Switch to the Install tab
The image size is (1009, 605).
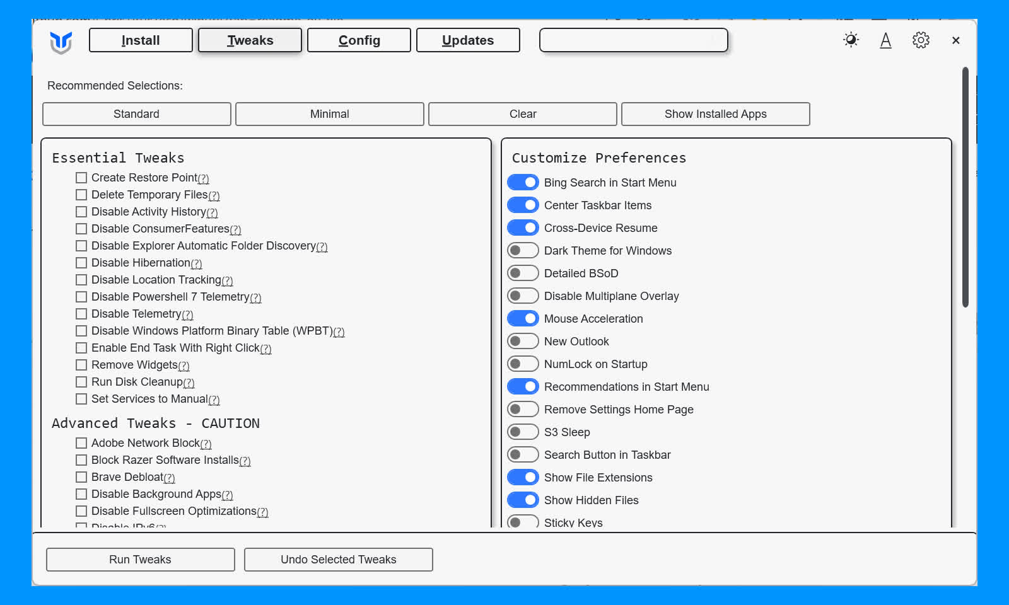point(141,40)
